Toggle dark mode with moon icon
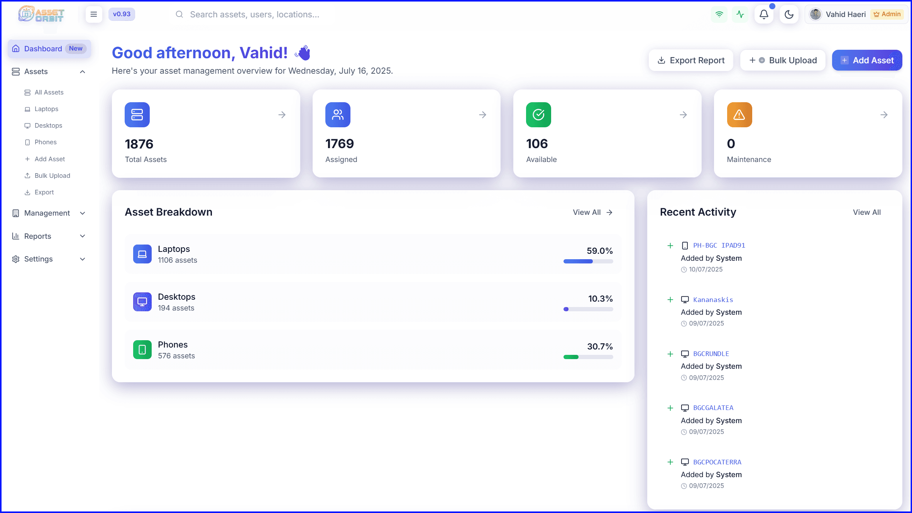 [789, 15]
